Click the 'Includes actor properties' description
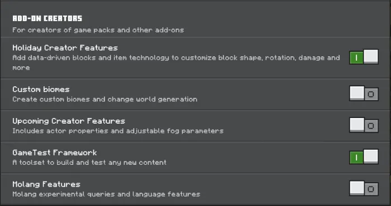This screenshot has width=391, height=206. (118, 131)
